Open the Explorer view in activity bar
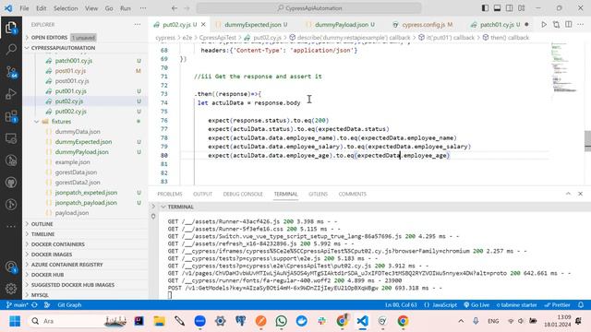Image resolution: width=591 pixels, height=332 pixels. 11,27
